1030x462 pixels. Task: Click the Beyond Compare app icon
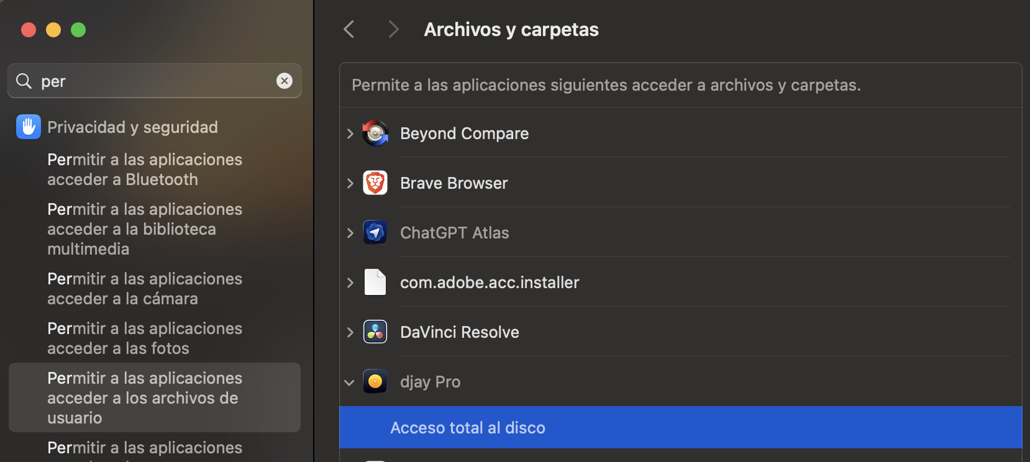point(375,134)
